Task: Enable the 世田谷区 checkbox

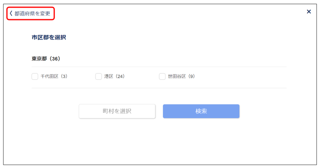Action: (x=162, y=76)
